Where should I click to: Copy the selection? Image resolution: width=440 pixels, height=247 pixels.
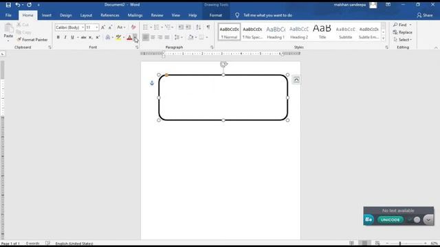coord(24,32)
